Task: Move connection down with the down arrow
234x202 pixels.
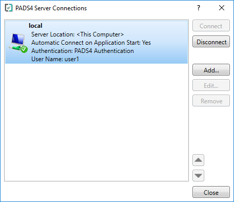Action: click(198, 175)
